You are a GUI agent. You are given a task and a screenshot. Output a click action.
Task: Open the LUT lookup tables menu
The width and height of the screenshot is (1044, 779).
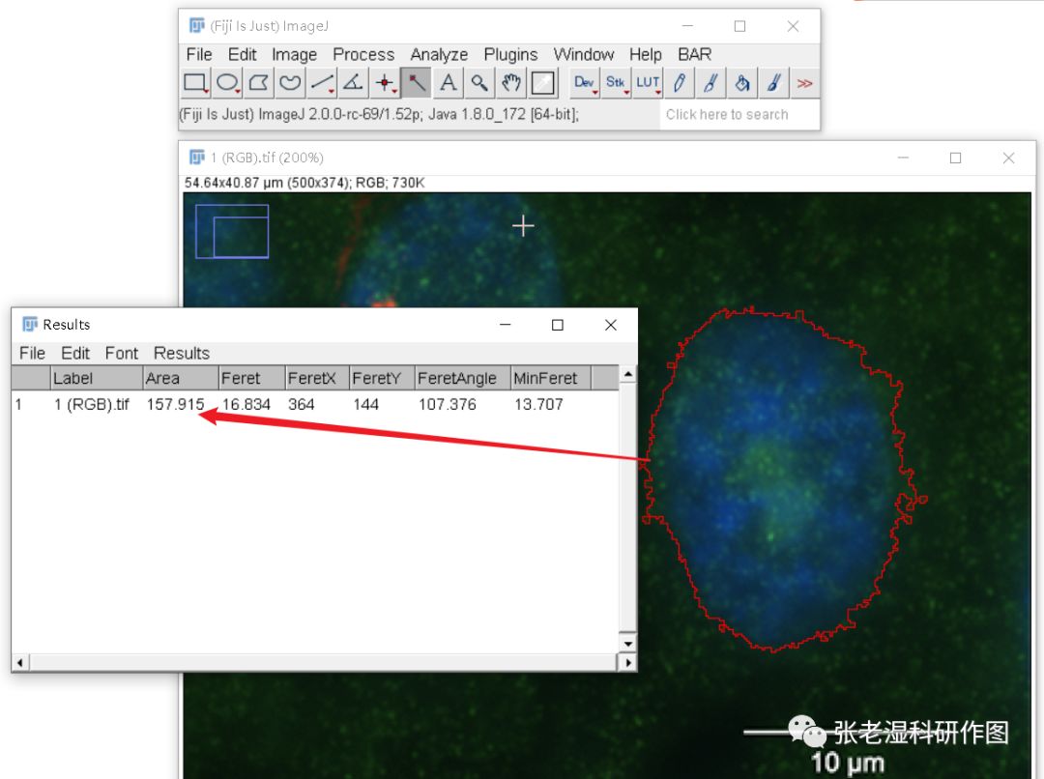(647, 83)
